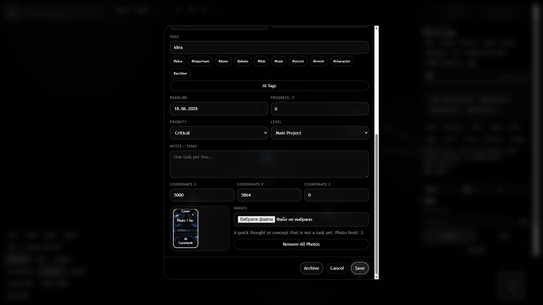Select the #archive tag chip
Screen dimensions: 543x305
(180, 73)
